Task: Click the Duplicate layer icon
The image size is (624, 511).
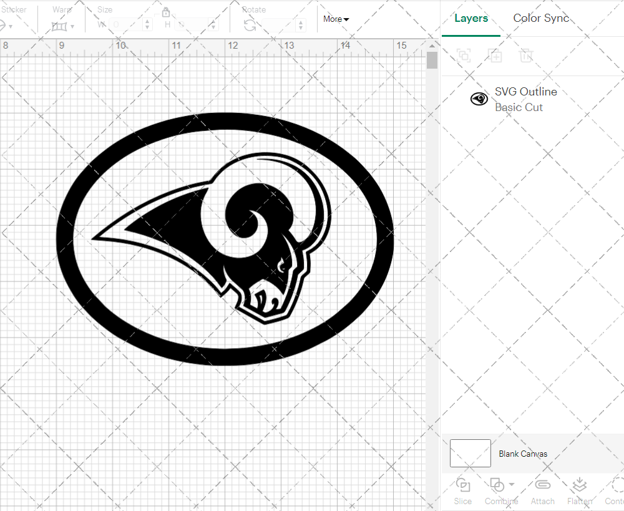Action: click(x=495, y=56)
